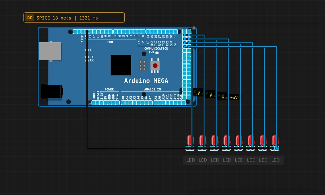Click the onboard RX indicator LED
Image resolution: width=325 pixels, height=195 pixels.
coord(87,60)
